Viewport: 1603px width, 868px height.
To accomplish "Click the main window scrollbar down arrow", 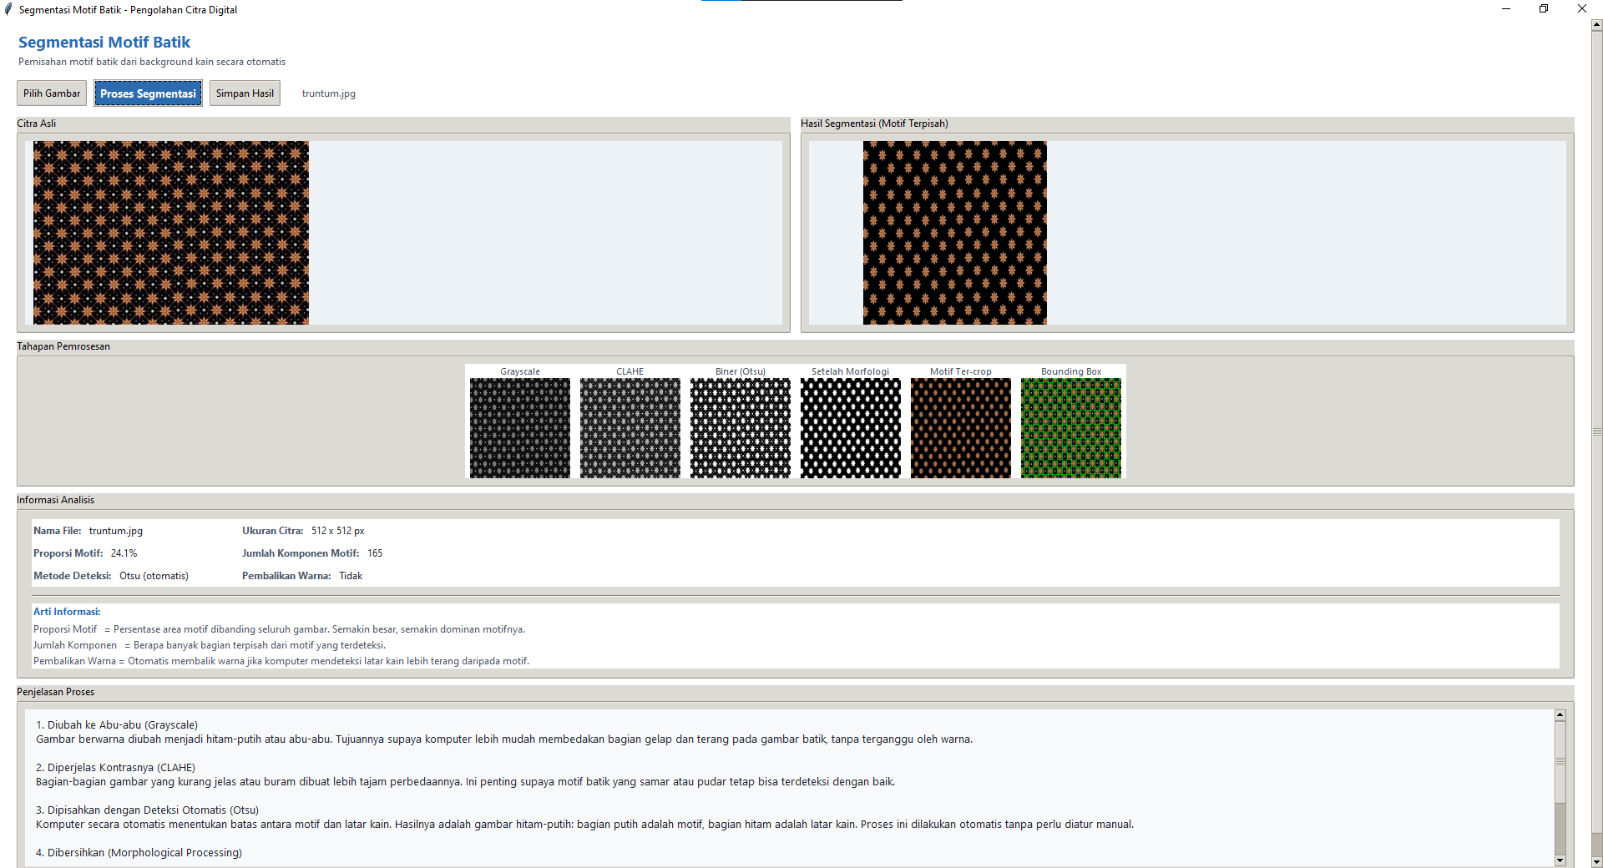I will pos(1596,862).
